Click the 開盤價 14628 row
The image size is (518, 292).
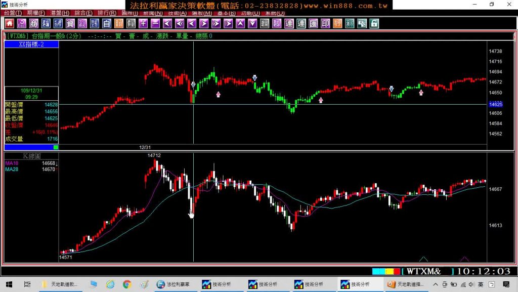tap(31, 105)
